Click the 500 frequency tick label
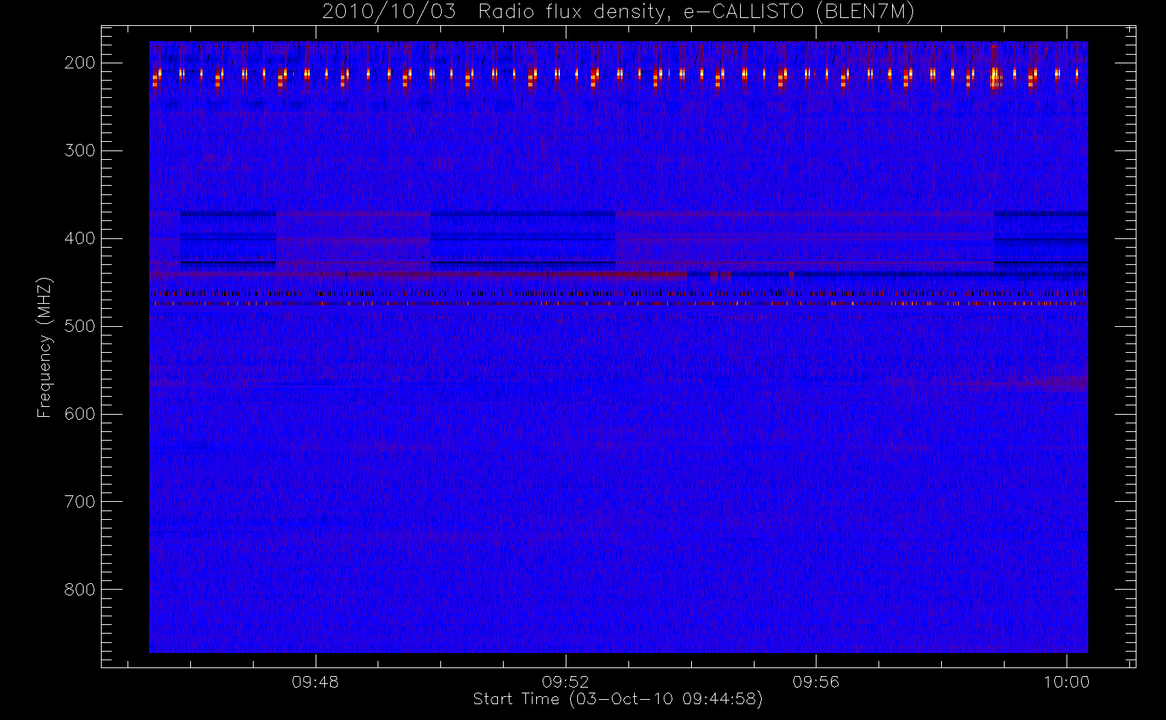The width and height of the screenshot is (1166, 720). point(80,326)
